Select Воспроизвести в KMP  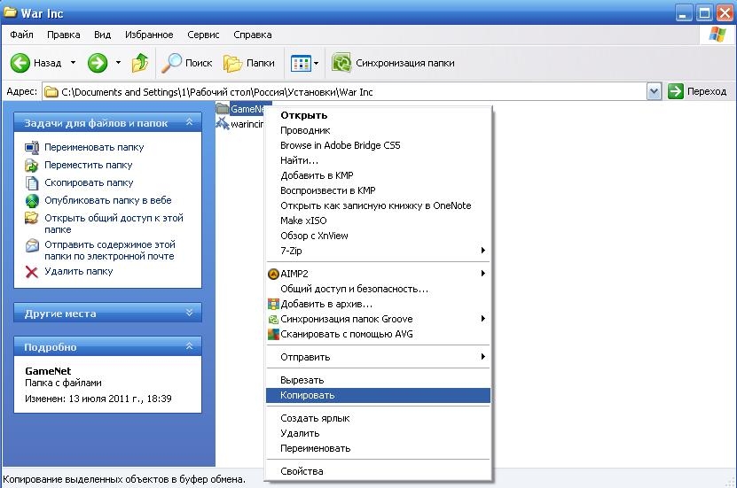click(378, 190)
